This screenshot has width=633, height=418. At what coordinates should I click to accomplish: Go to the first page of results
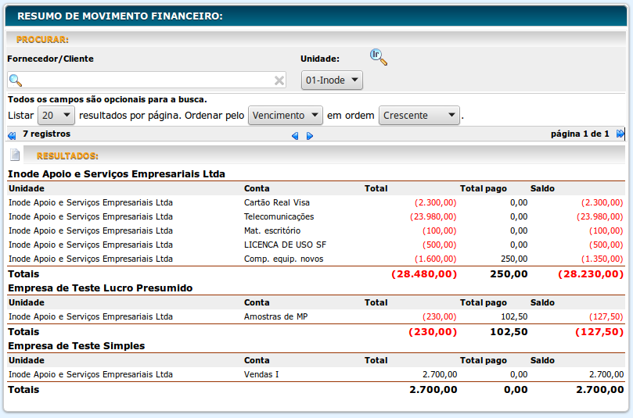pyautogui.click(x=12, y=135)
